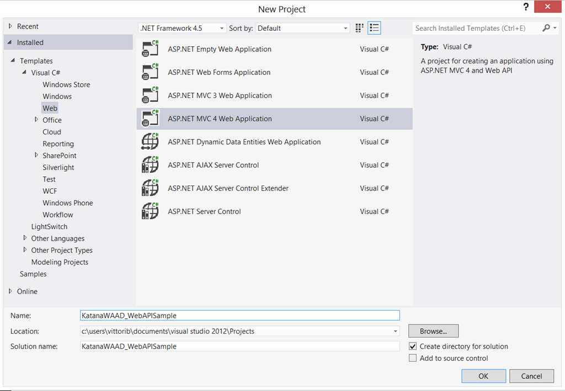Select the Modeling Projects tree item

tap(60, 262)
